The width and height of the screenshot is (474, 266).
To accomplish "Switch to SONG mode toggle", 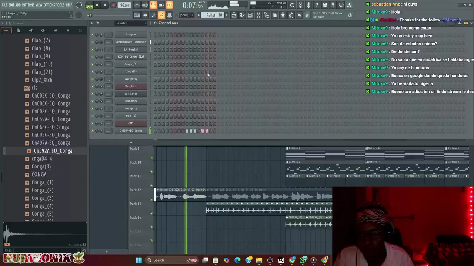I will coord(89,5).
